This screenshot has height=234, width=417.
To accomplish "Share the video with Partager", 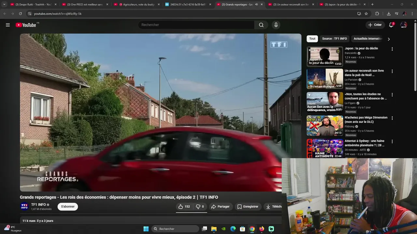I will 220,207.
